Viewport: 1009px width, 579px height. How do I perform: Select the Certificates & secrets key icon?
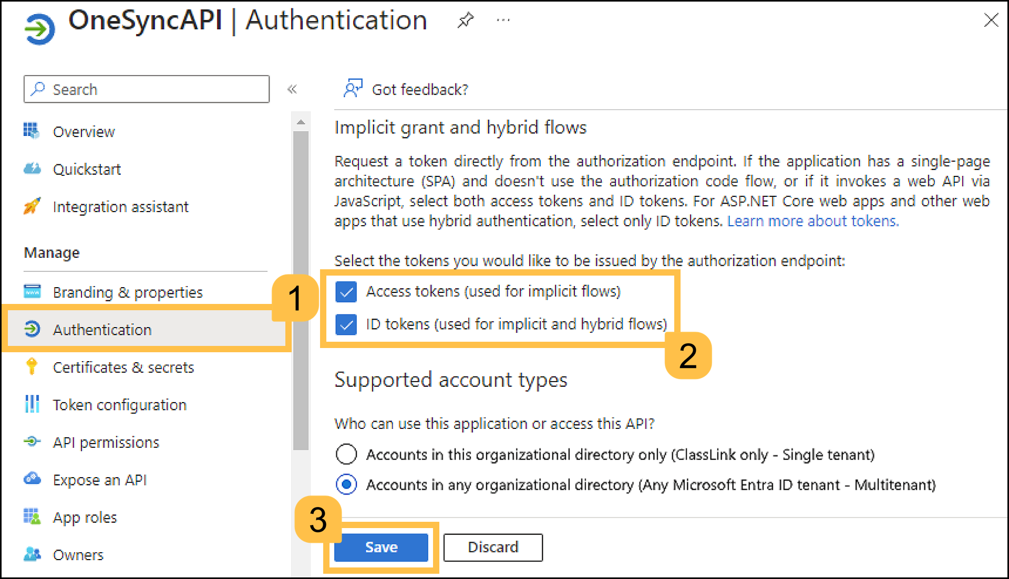(32, 367)
